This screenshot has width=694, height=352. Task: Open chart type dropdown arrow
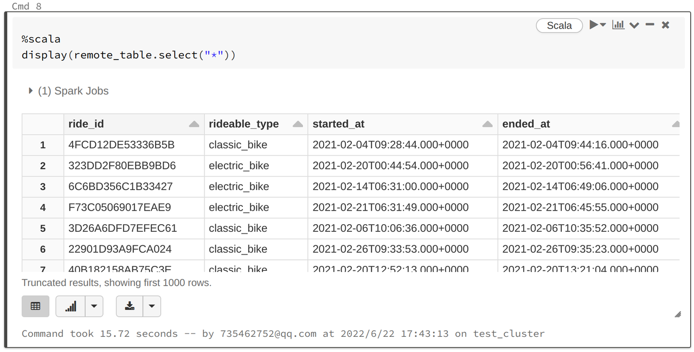pyautogui.click(x=94, y=306)
